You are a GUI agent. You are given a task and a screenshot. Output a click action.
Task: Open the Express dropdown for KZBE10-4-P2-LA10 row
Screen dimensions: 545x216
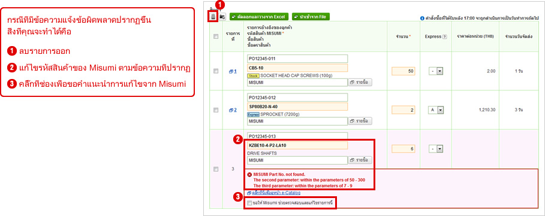[435, 149]
